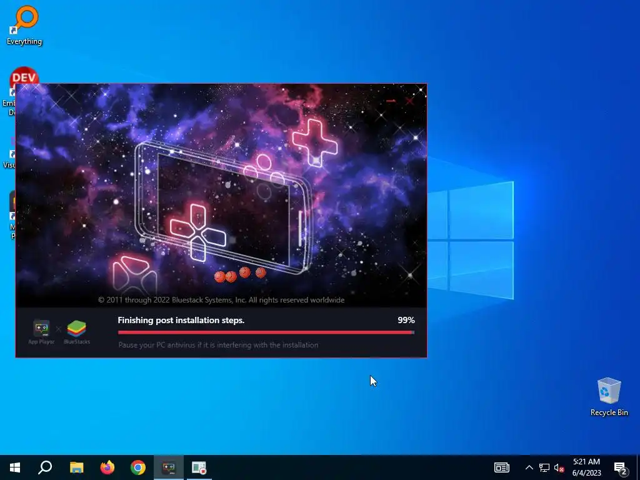This screenshot has width=640, height=480.
Task: Click the App Player logo in installer
Action: click(x=41, y=332)
